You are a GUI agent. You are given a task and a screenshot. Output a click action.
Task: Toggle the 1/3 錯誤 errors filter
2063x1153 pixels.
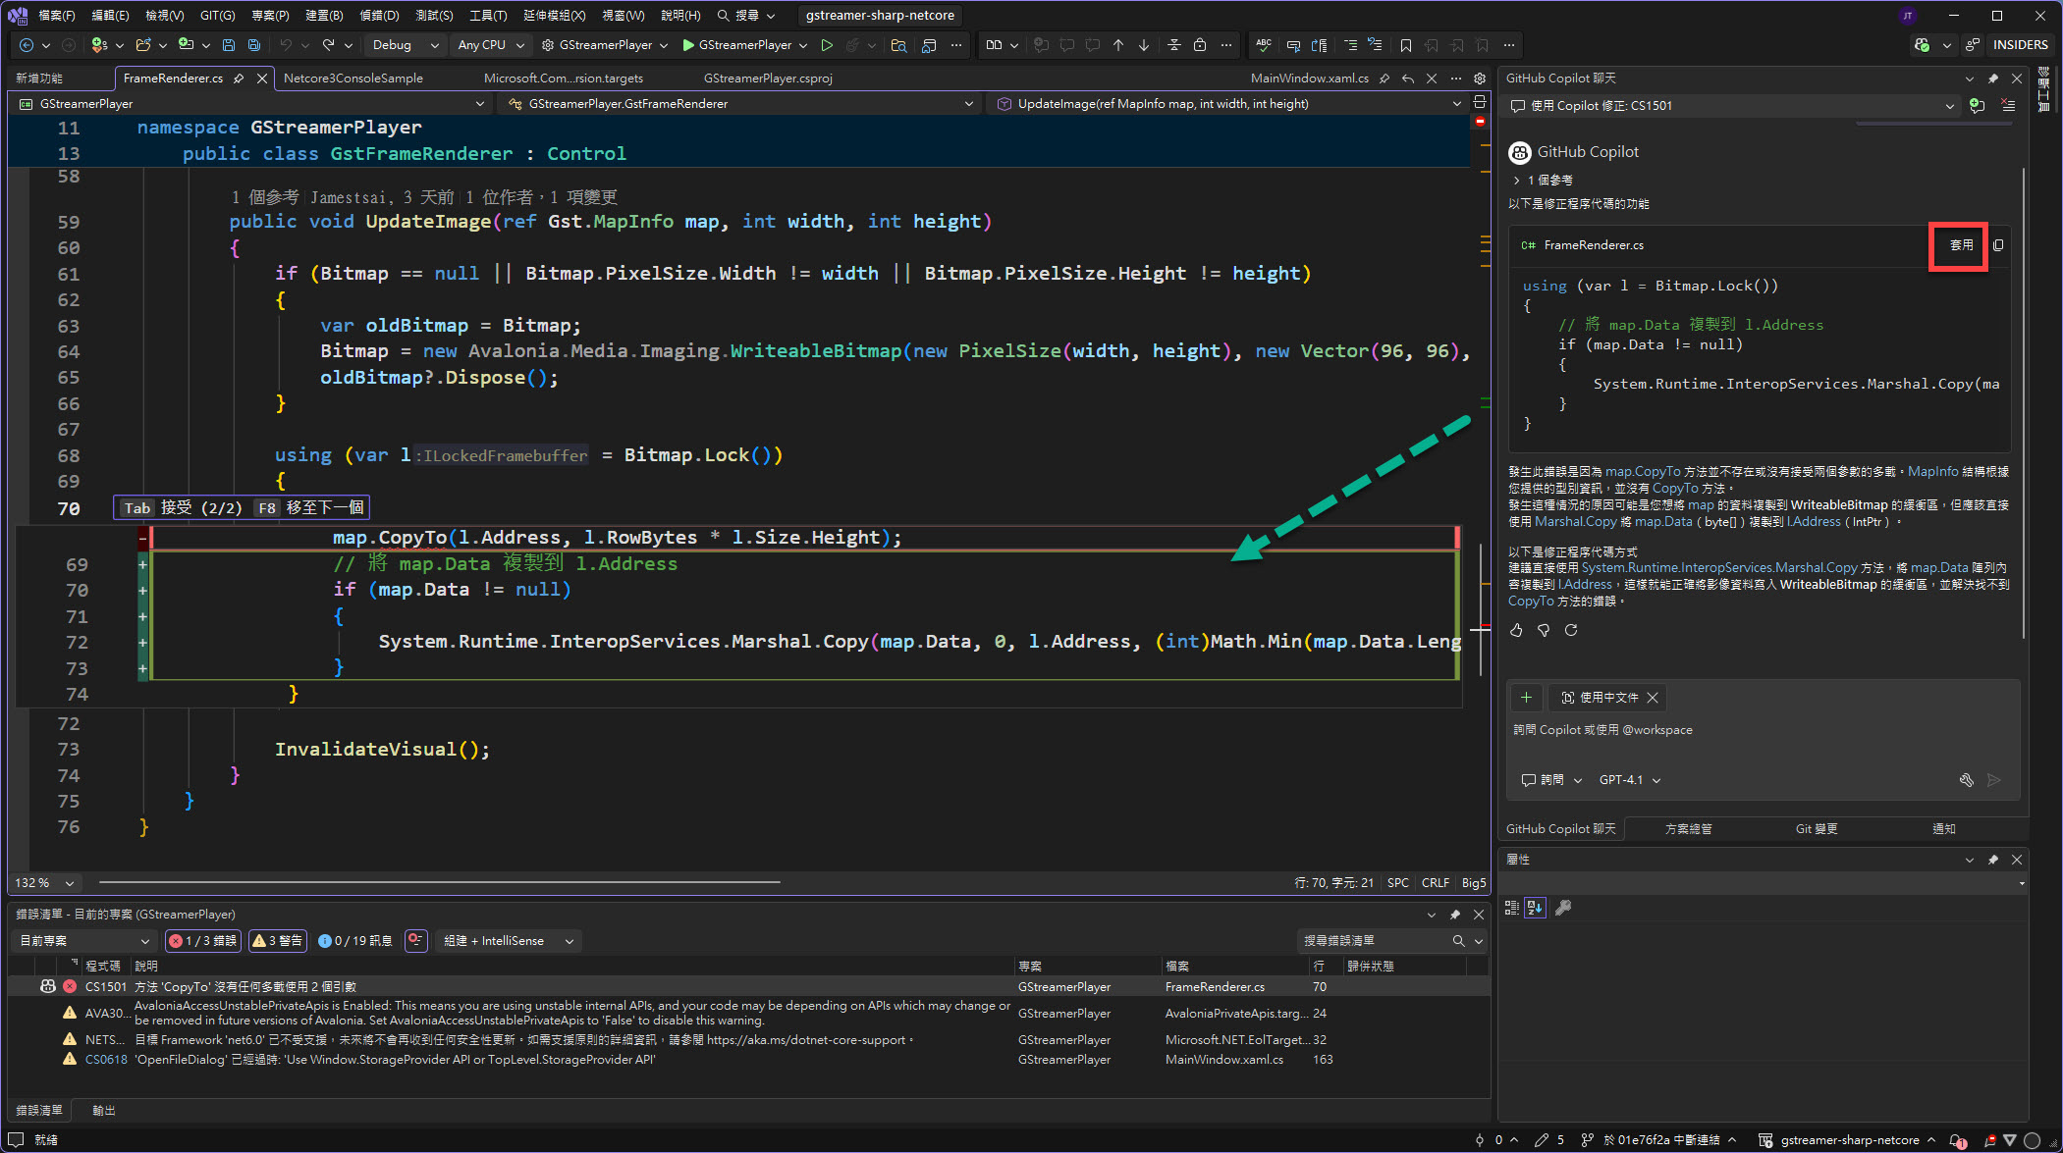pyautogui.click(x=202, y=941)
